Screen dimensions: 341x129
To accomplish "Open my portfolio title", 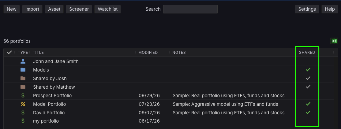I will [x=46, y=121].
